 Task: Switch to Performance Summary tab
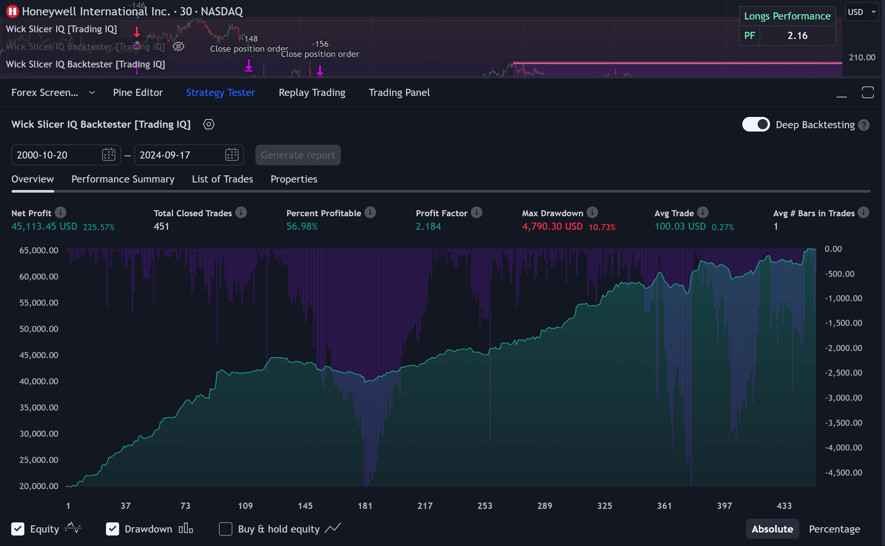[x=123, y=179]
